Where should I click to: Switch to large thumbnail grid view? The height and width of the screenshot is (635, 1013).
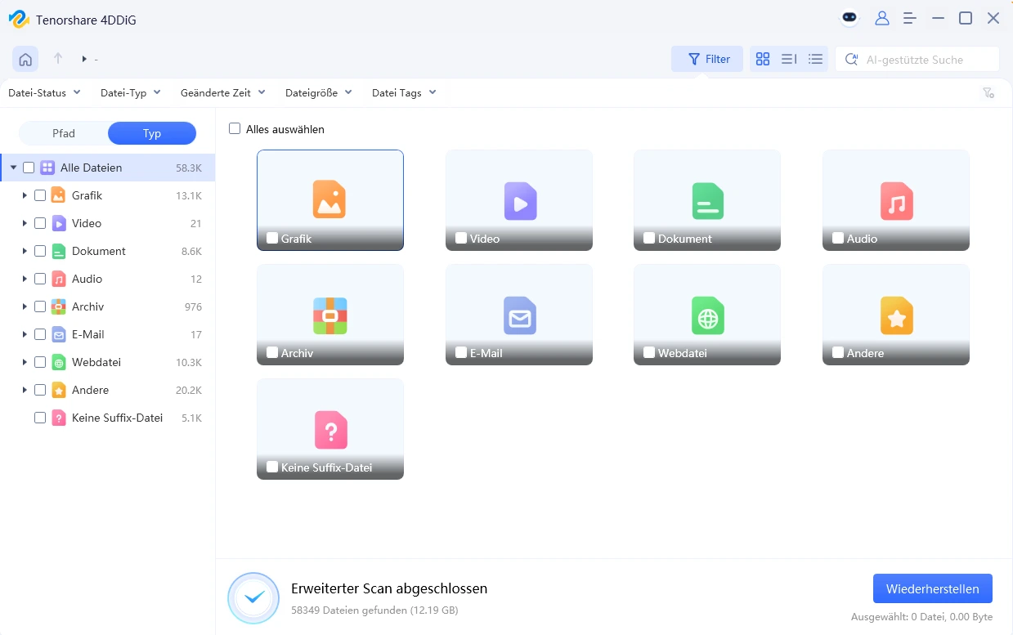[763, 59]
